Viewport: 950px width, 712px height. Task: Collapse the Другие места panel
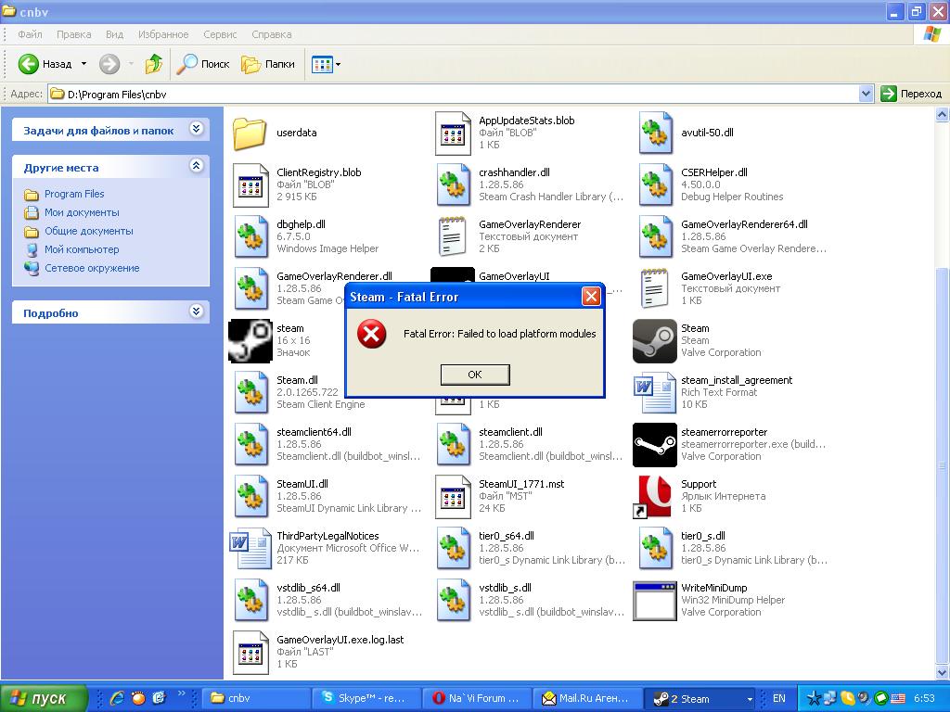point(196,165)
